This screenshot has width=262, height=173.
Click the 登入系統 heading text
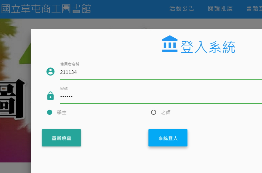(208, 47)
